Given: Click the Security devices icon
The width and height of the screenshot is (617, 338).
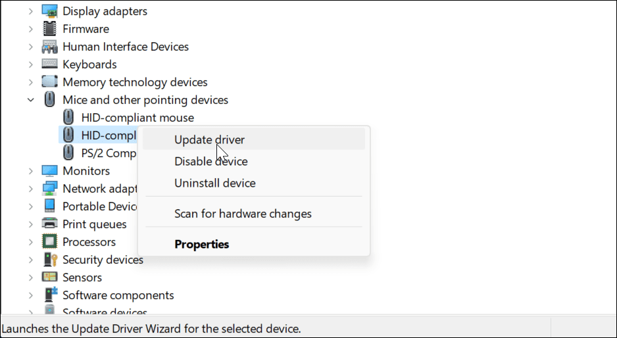Looking at the screenshot, I should click(49, 260).
